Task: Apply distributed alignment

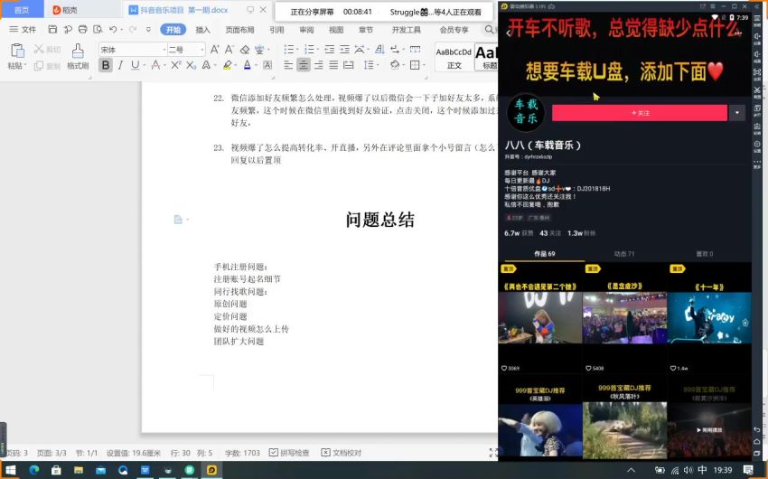Action: click(x=348, y=65)
